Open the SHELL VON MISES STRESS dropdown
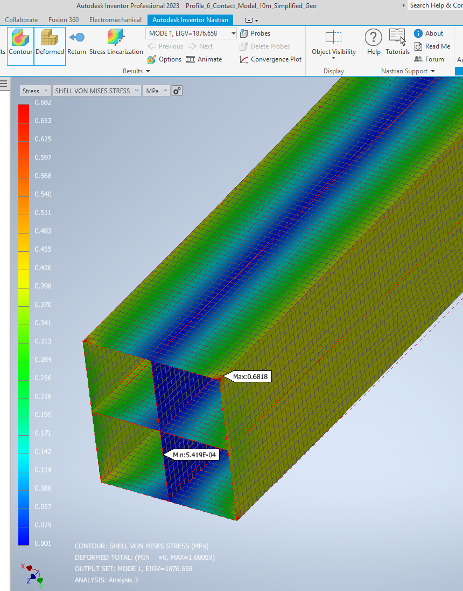This screenshot has height=591, width=463. click(x=96, y=91)
